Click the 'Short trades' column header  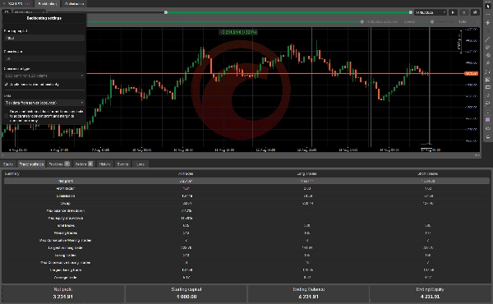(x=428, y=173)
